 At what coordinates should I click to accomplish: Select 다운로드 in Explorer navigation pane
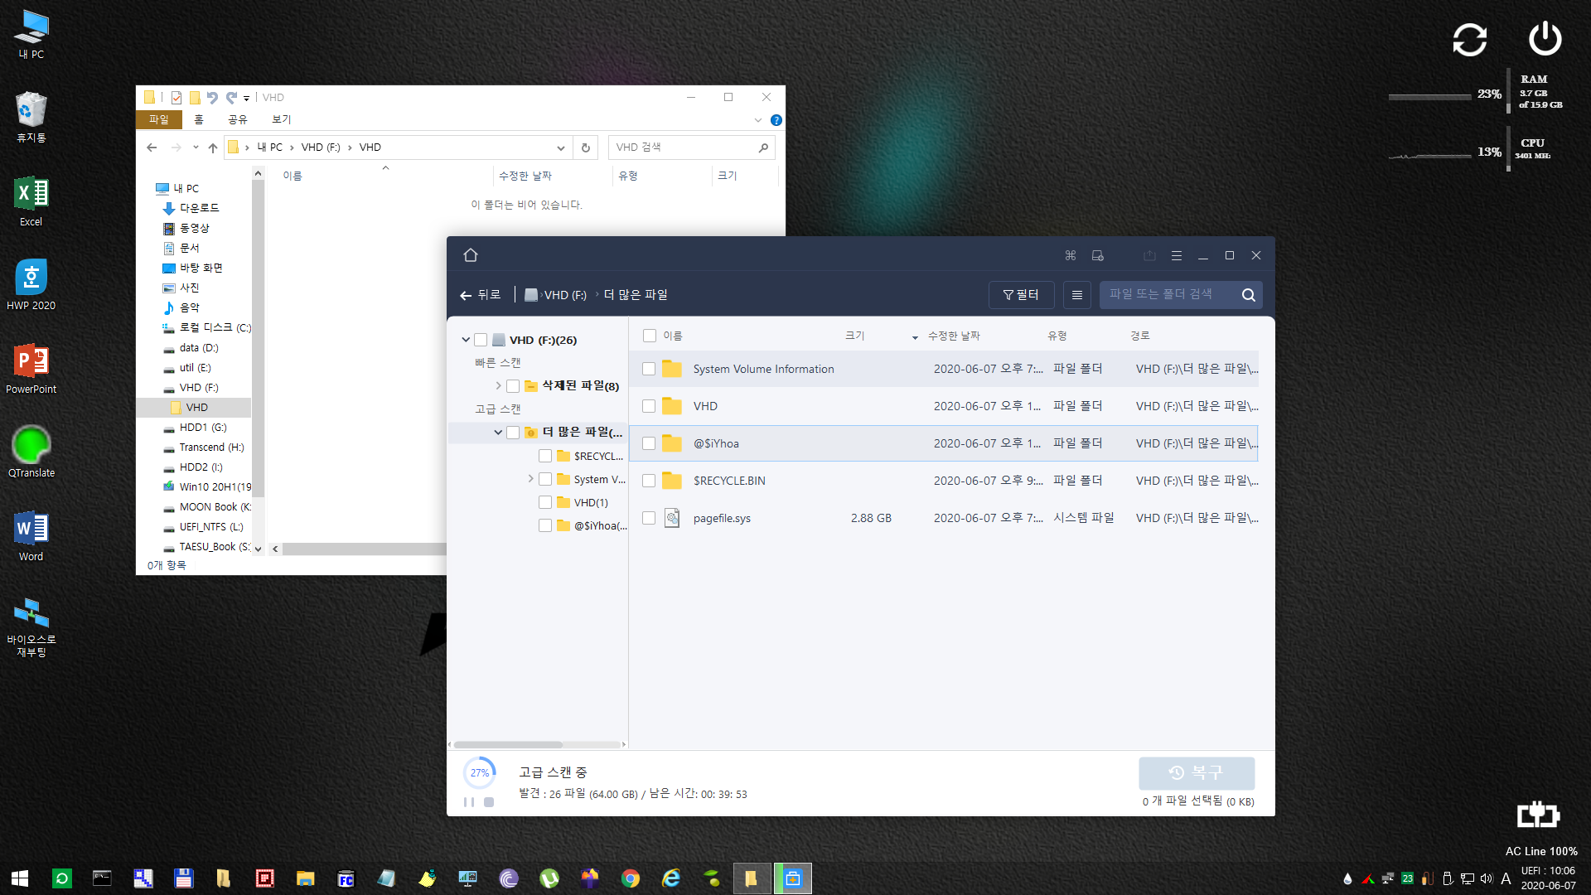199,208
